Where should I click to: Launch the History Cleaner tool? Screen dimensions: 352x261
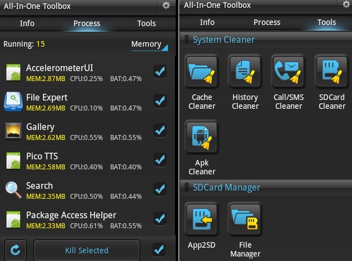point(245,72)
